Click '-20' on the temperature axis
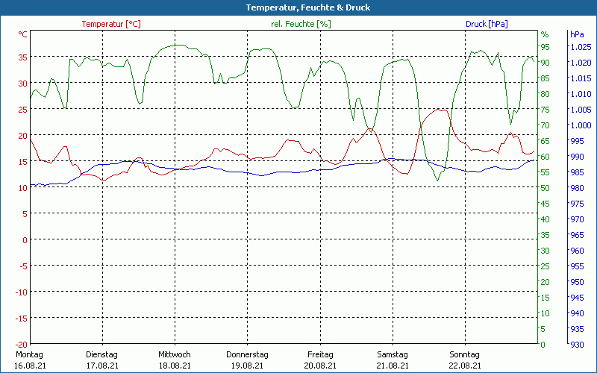 (22, 344)
